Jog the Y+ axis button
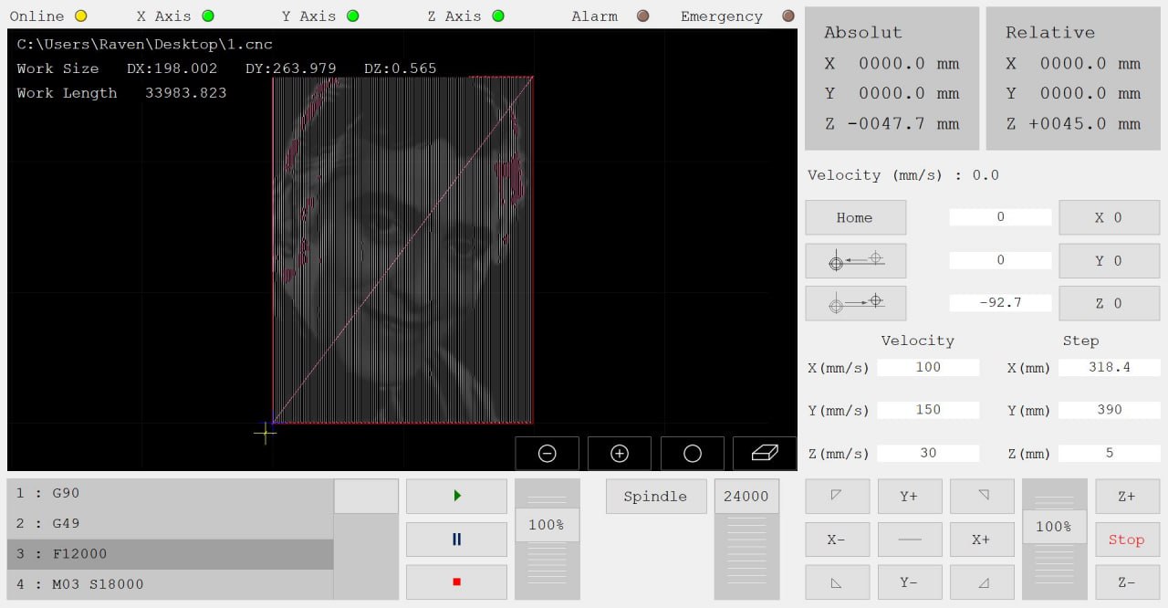The height and width of the screenshot is (608, 1168). (x=909, y=496)
